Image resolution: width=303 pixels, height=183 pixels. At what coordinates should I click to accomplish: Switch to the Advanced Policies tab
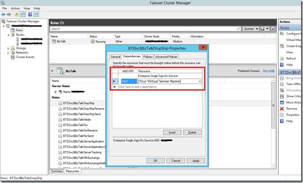(x=166, y=57)
